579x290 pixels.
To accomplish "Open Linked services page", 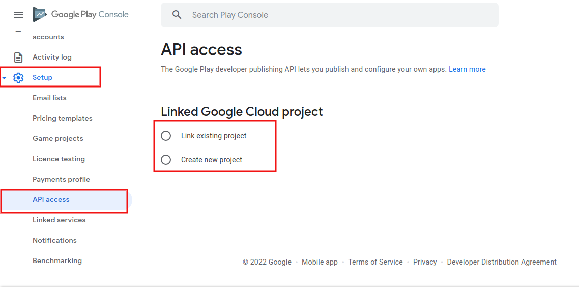I will (59, 220).
